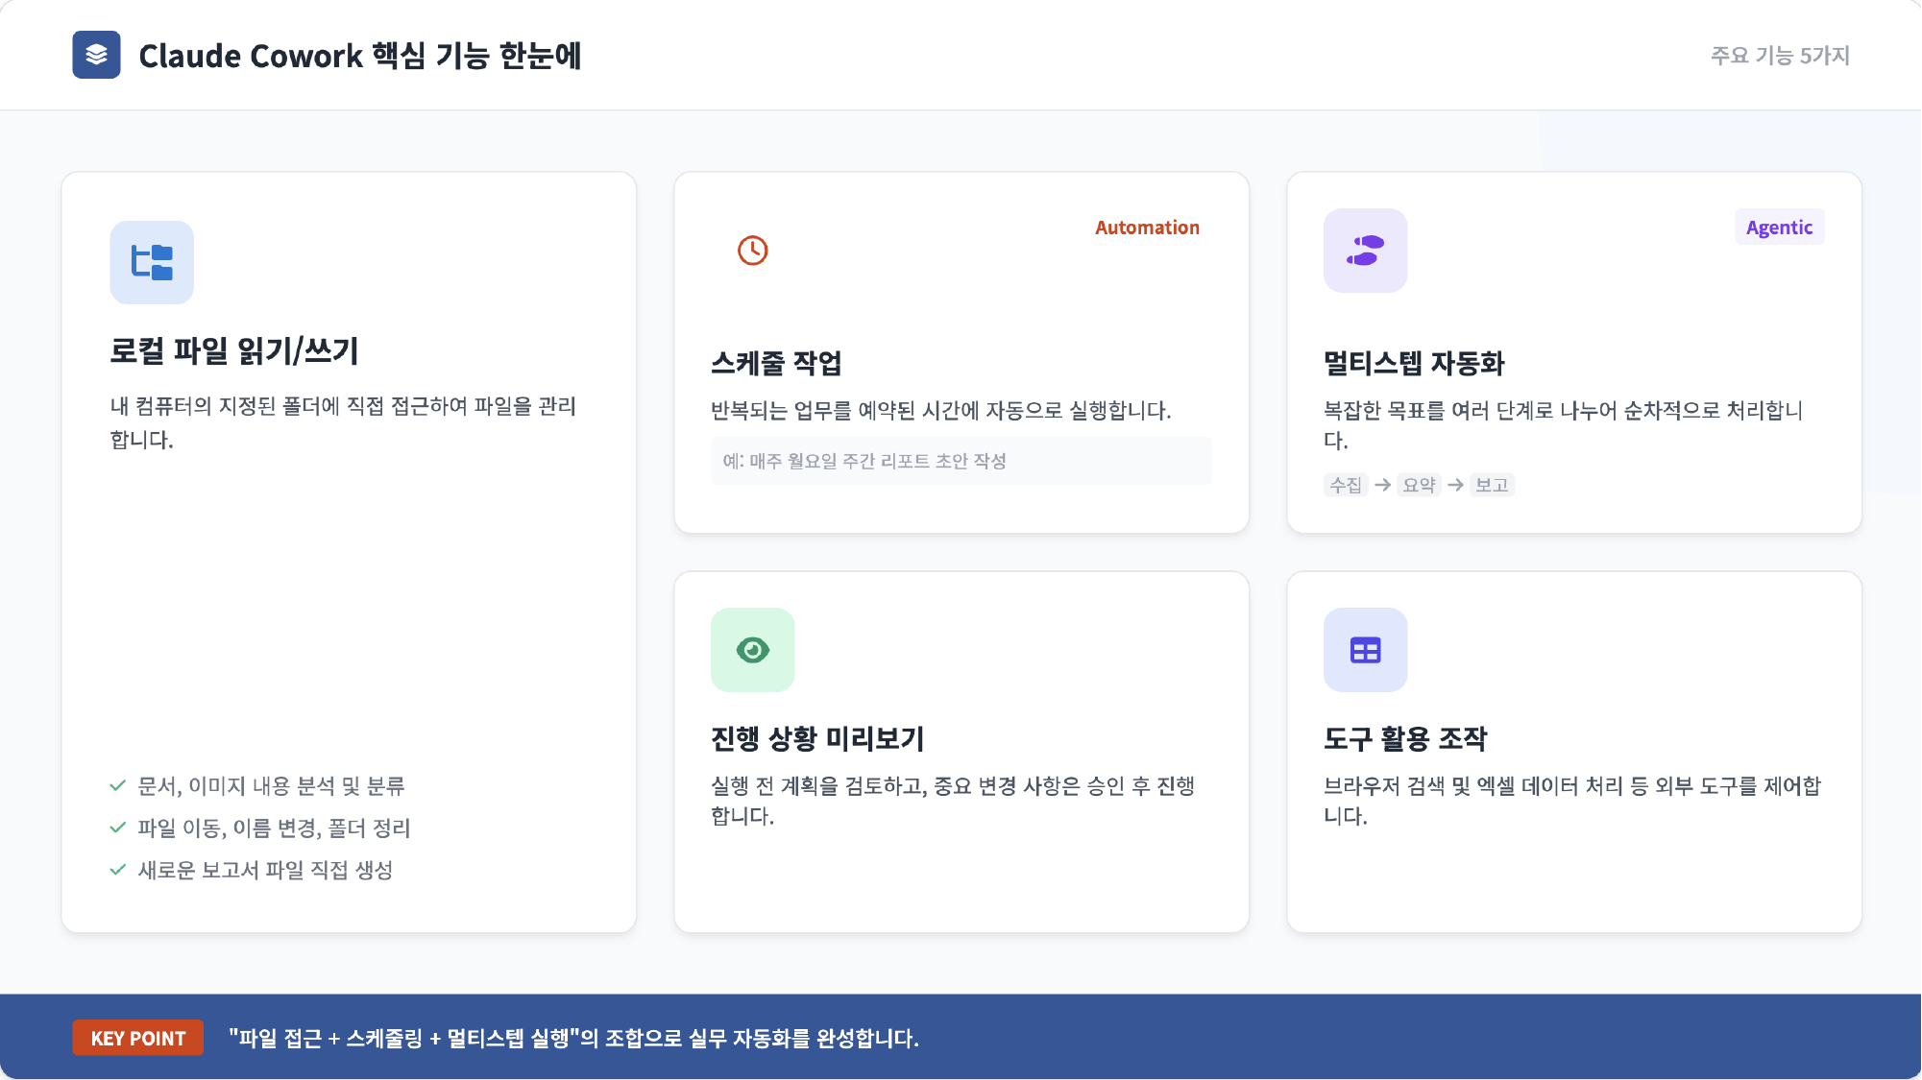Click the checkmark beside 새로운 보고서 파일 직접 생성
1922x1080 pixels.
[117, 870]
